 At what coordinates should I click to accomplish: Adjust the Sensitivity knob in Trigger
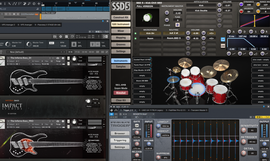[244, 131]
